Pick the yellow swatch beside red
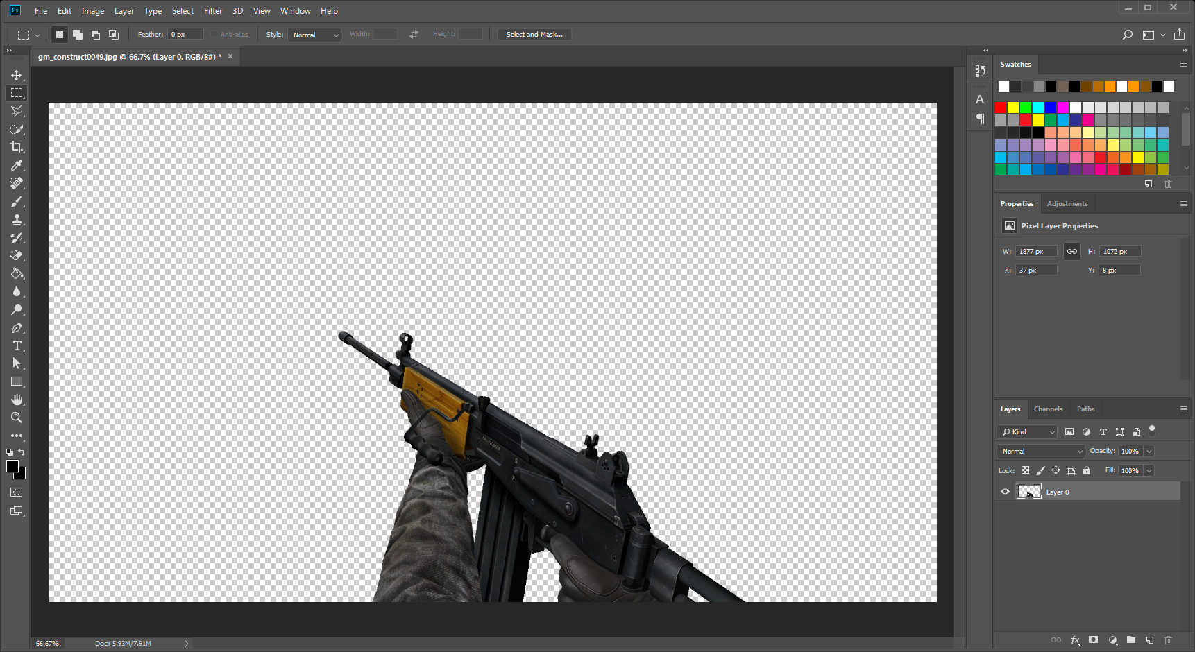This screenshot has width=1195, height=652. point(1013,108)
